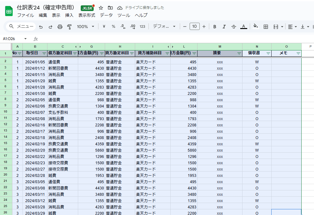
Task: Open the ヘルプ menu
Action: click(x=141, y=15)
